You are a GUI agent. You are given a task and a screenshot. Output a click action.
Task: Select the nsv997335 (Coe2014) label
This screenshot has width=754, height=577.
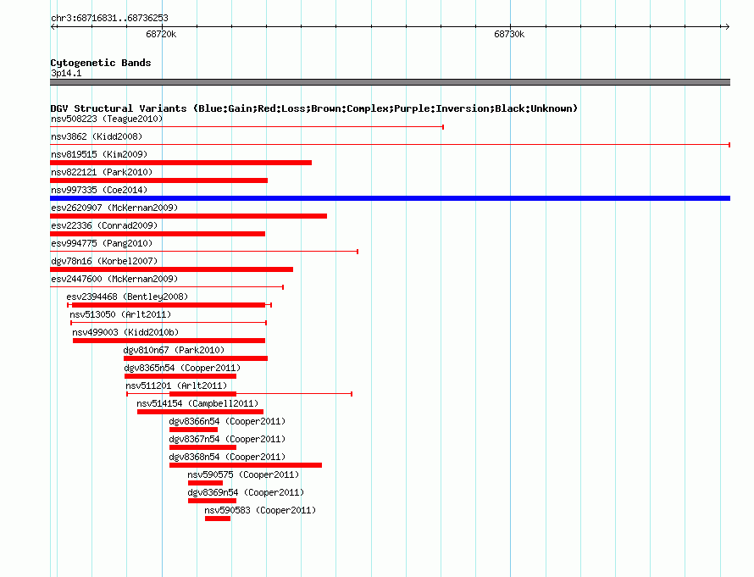click(x=99, y=190)
